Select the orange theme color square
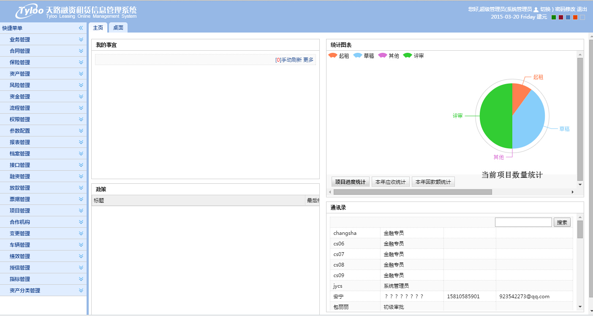This screenshot has width=593, height=316. coord(575,17)
